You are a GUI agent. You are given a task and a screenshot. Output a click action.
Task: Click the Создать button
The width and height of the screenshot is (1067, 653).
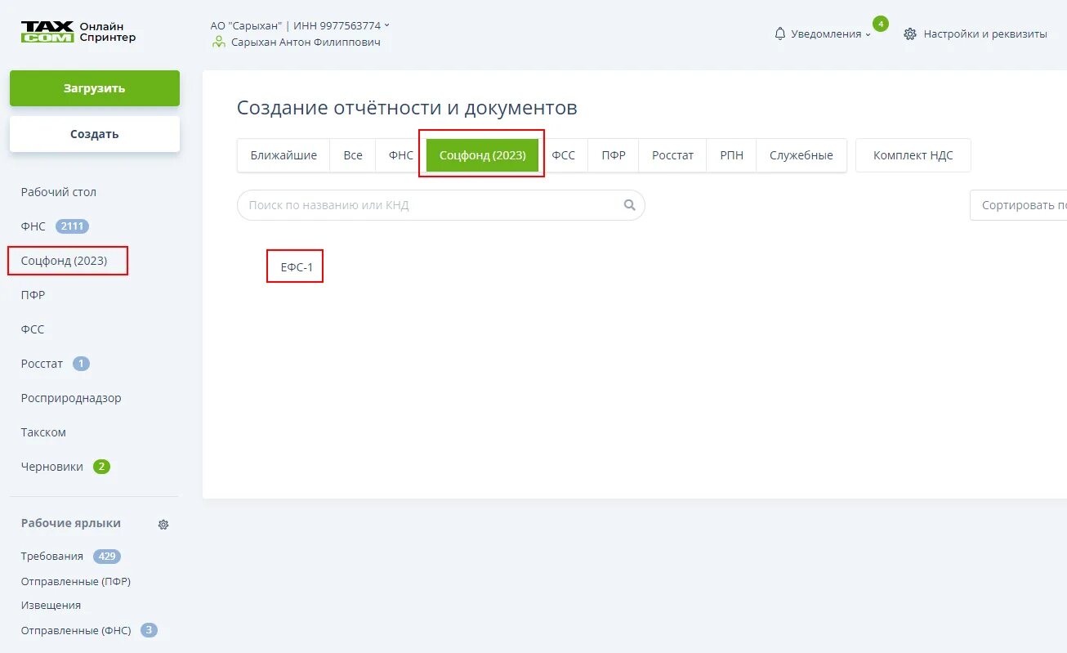pyautogui.click(x=95, y=134)
